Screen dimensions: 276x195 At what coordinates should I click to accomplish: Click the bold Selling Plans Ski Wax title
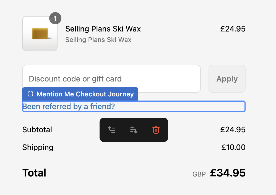pos(103,29)
